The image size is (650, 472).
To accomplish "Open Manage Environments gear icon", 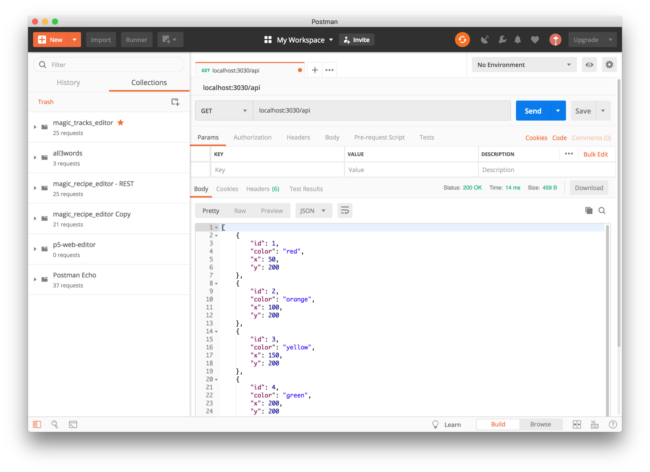I will (609, 65).
